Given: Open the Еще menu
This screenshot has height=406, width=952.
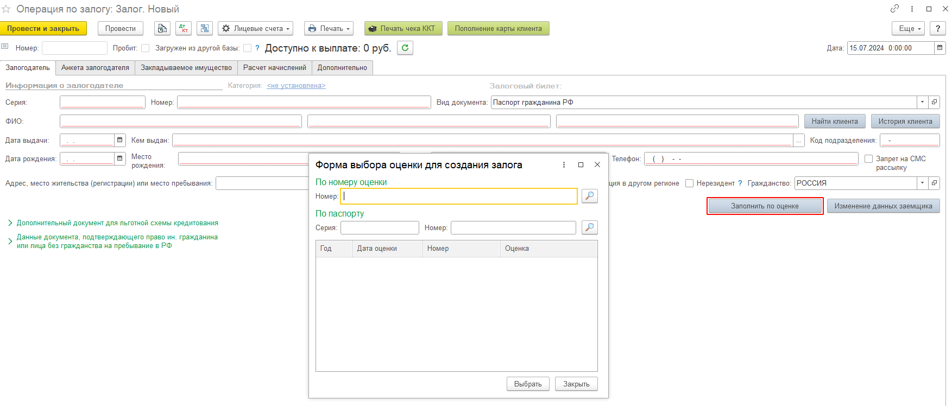Looking at the screenshot, I should point(908,28).
